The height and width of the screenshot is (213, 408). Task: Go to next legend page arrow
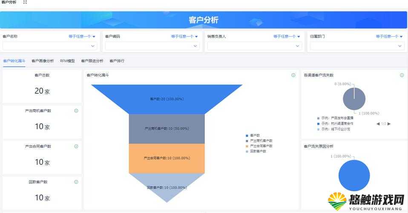point(389,124)
